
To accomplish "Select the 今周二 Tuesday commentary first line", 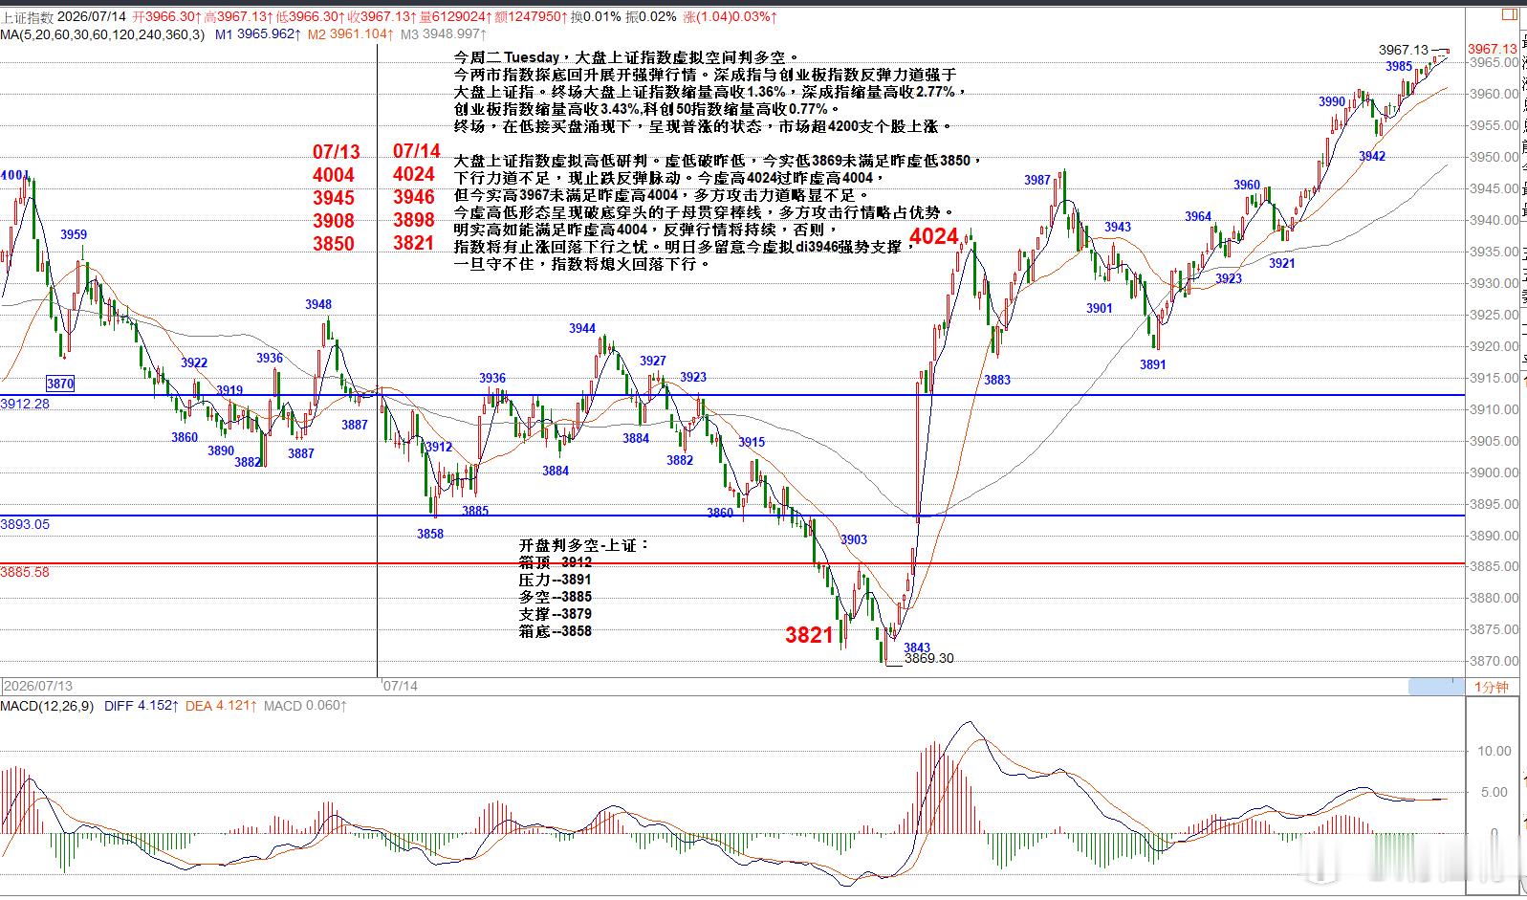I will (x=625, y=57).
